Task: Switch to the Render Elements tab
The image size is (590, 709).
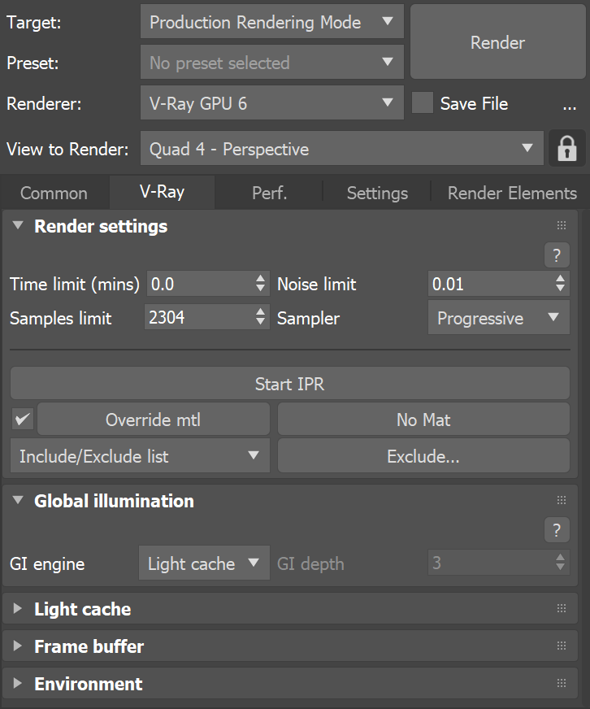Action: click(x=512, y=193)
